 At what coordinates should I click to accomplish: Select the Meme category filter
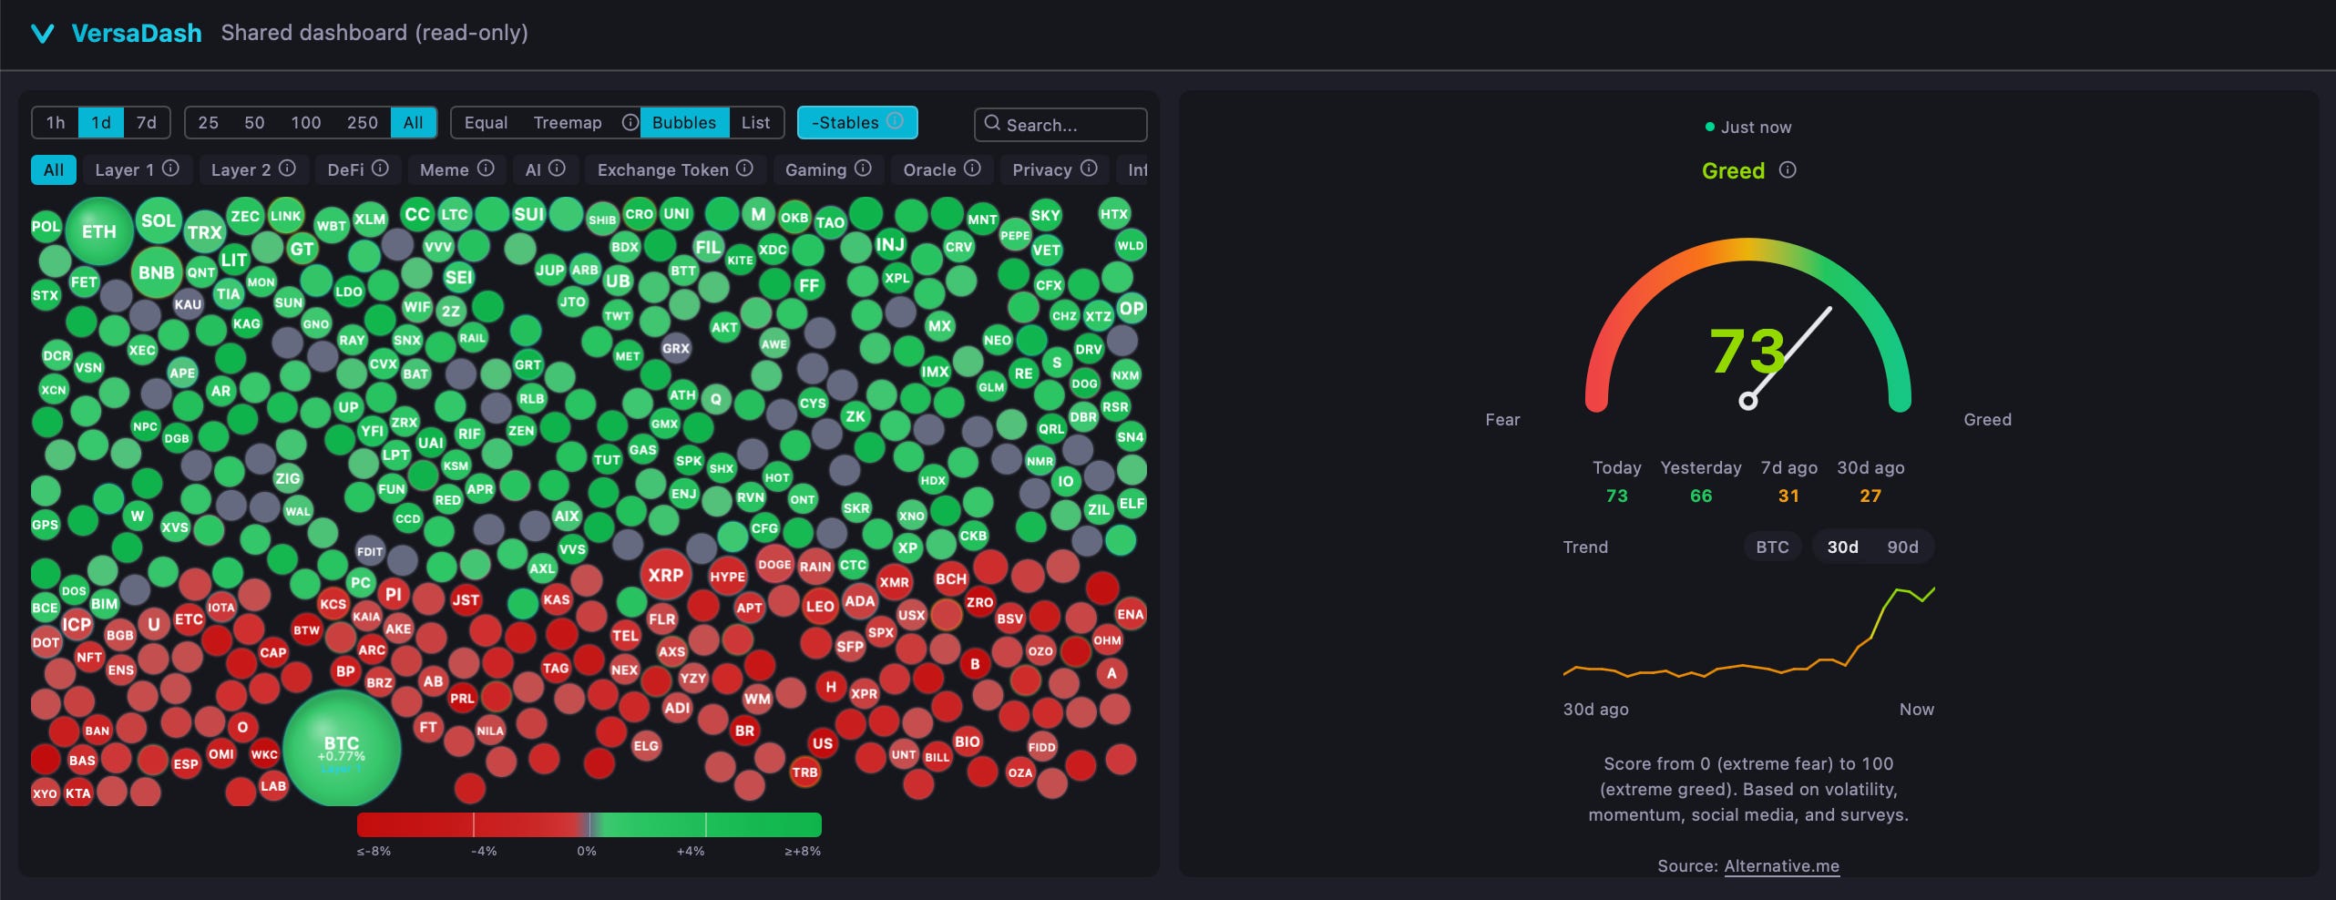(x=445, y=169)
